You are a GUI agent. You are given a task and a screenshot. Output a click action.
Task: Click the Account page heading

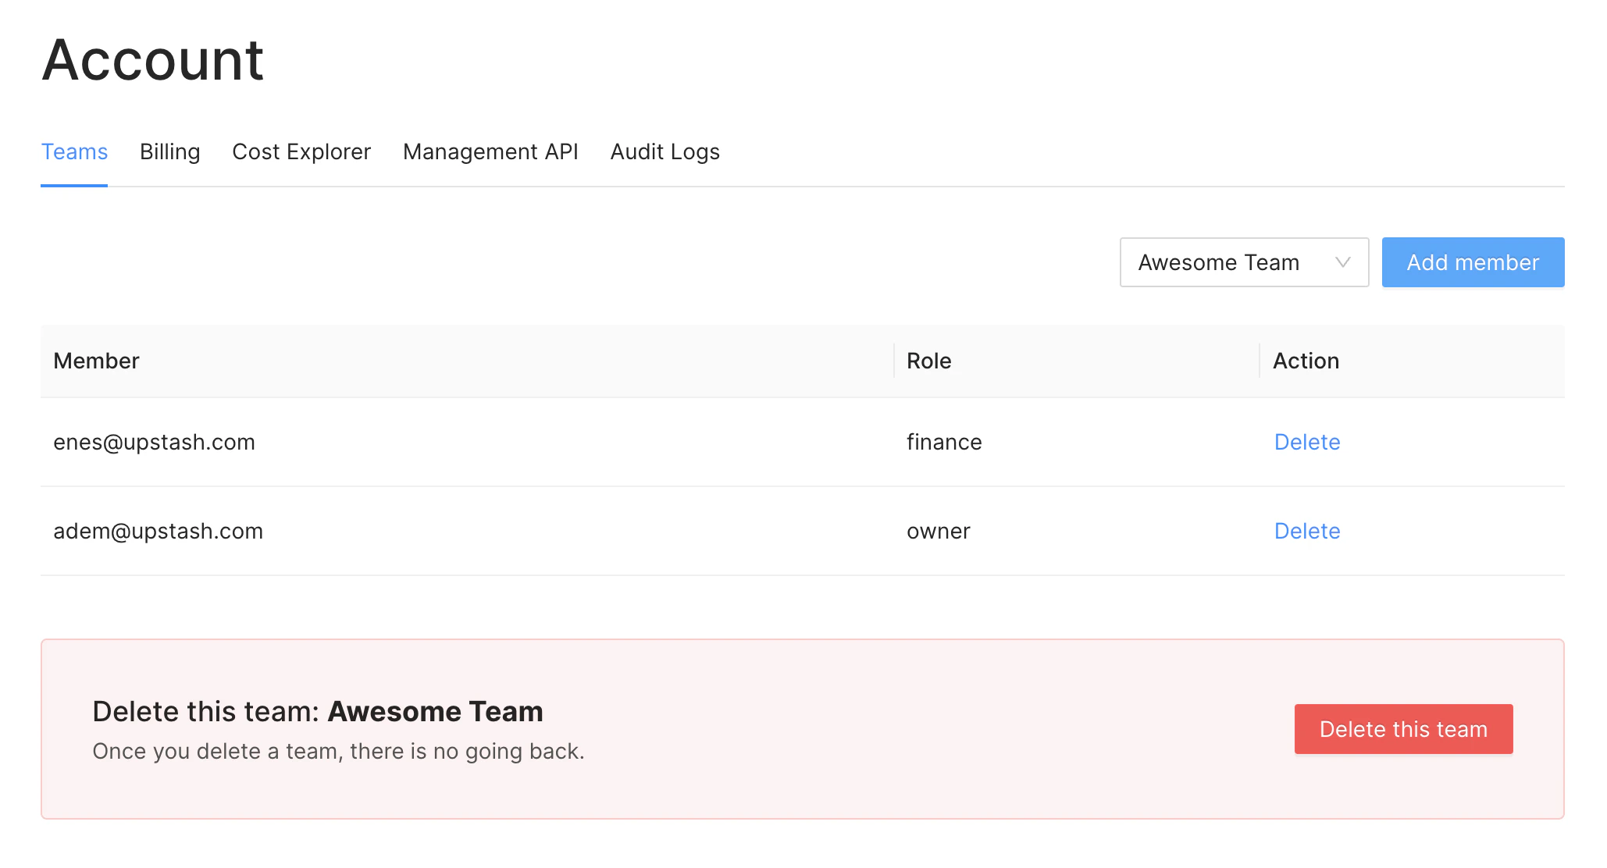[x=153, y=60]
